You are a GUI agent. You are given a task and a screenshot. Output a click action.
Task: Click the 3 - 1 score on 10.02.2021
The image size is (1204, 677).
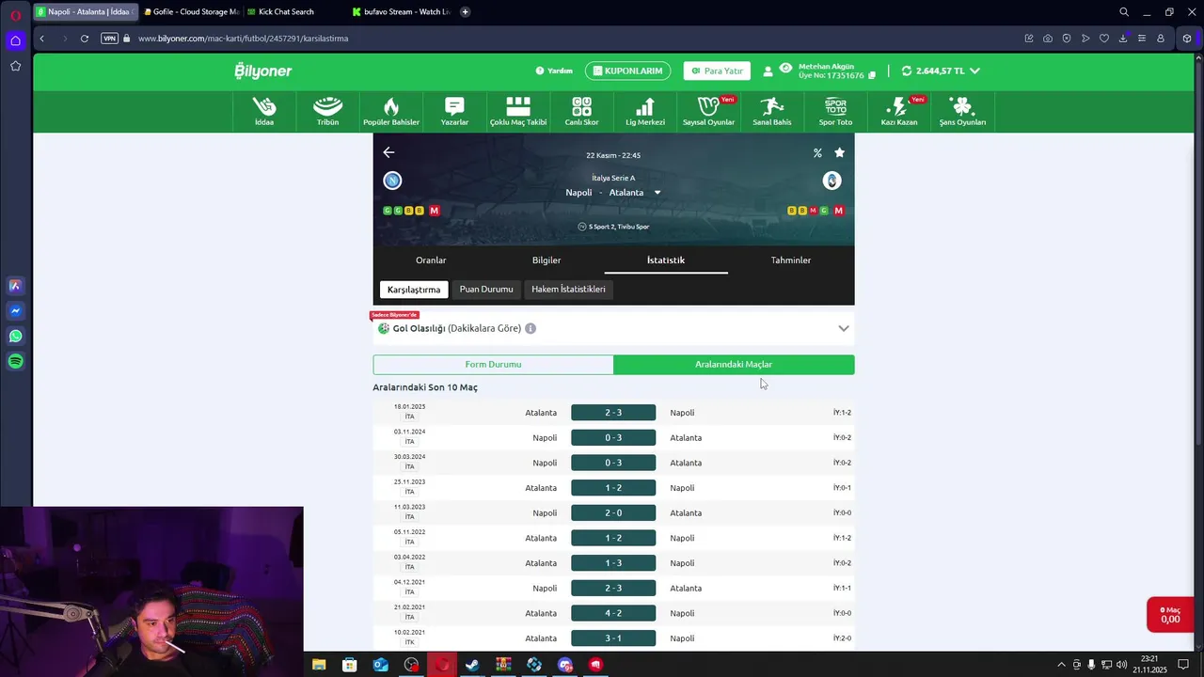(x=613, y=638)
